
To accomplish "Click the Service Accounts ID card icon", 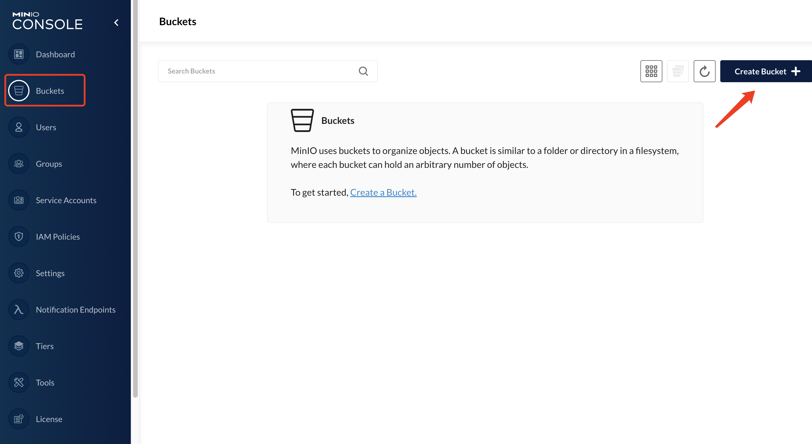I will pos(19,200).
